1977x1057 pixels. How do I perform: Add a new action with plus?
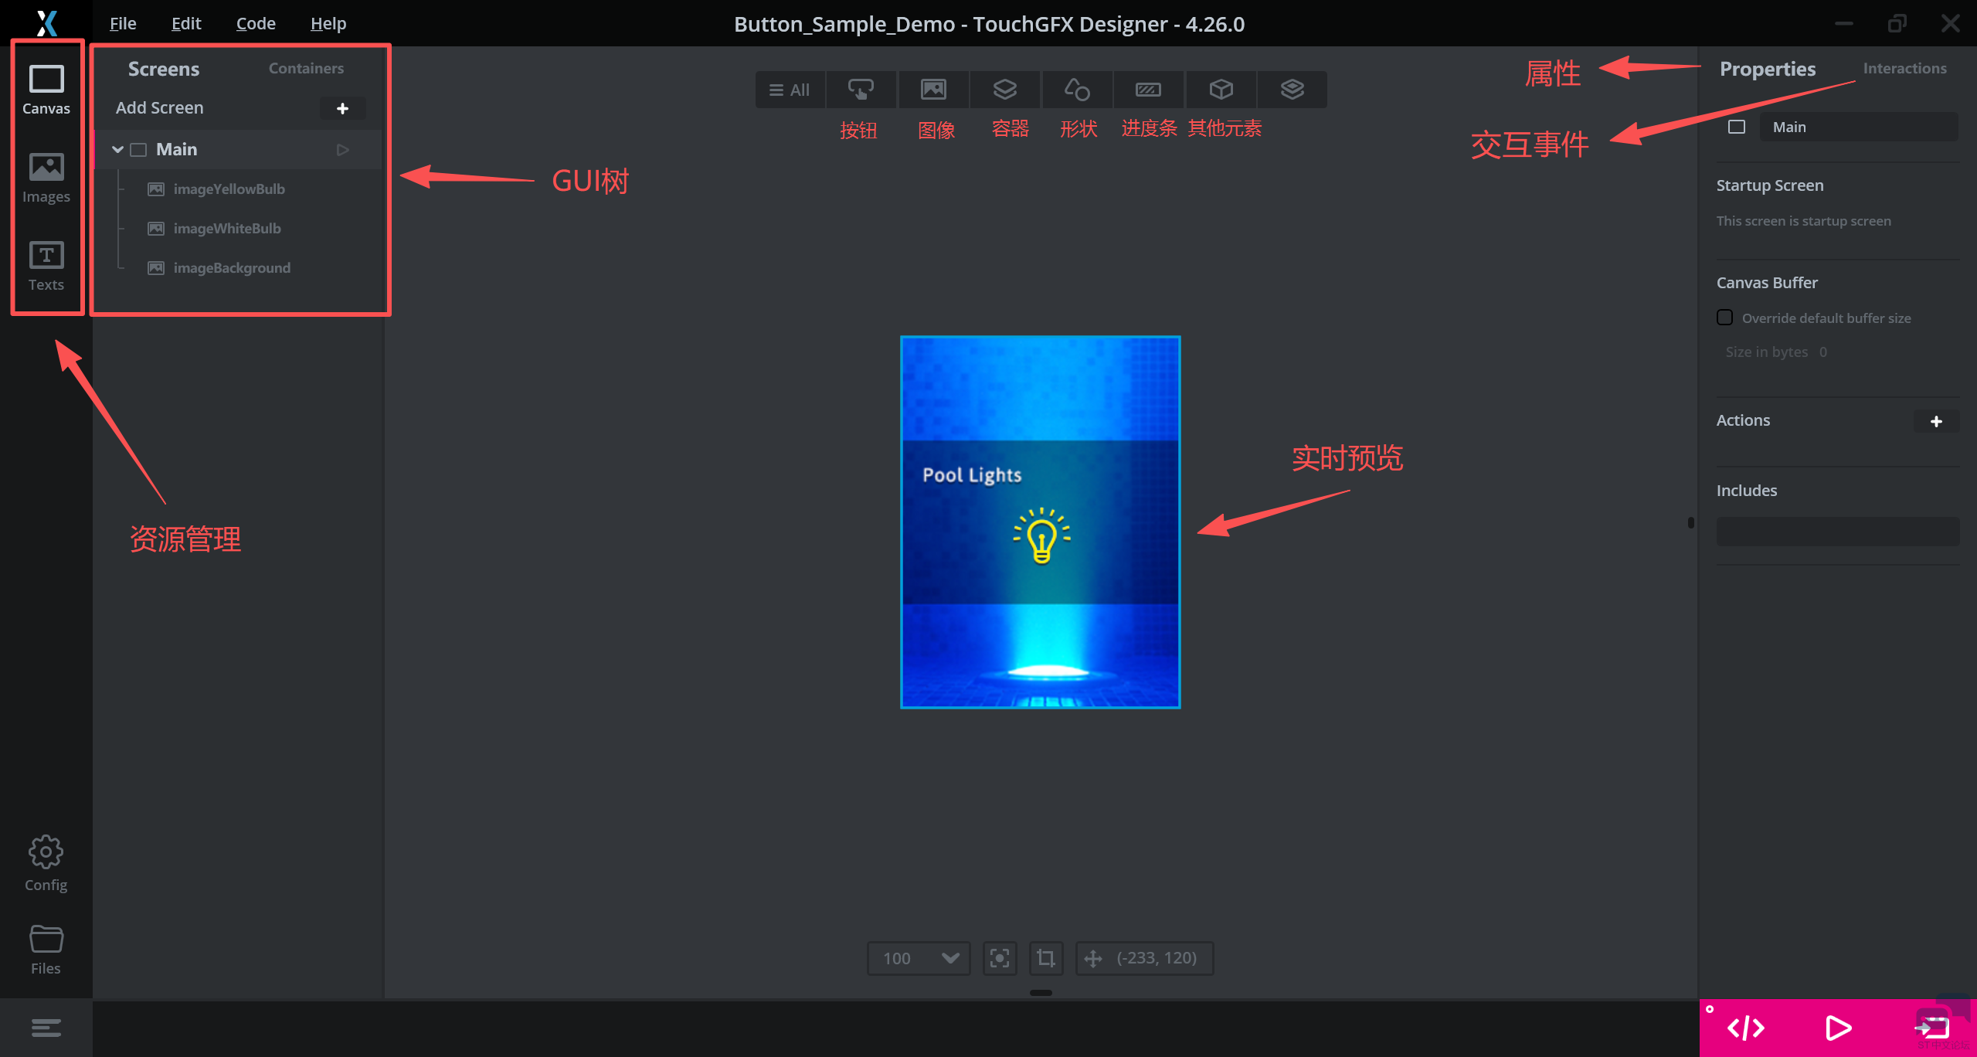tap(1936, 421)
